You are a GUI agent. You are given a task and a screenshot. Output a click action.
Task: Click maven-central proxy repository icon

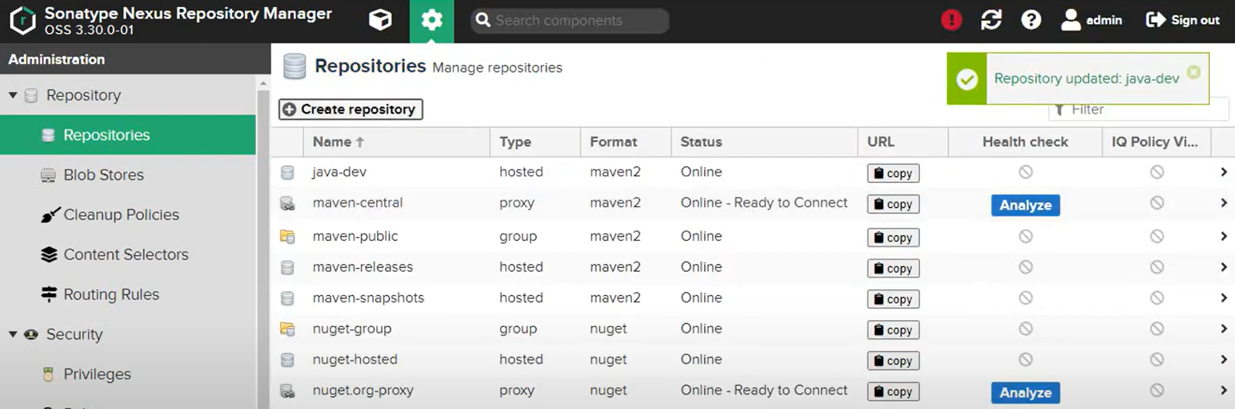point(287,204)
